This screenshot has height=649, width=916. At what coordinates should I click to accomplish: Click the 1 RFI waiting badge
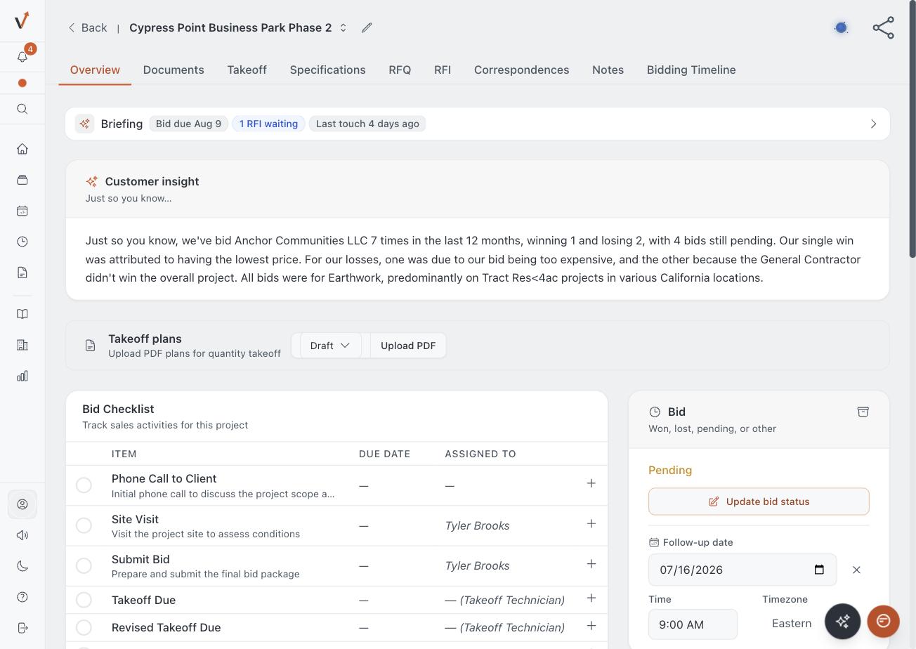pos(268,124)
